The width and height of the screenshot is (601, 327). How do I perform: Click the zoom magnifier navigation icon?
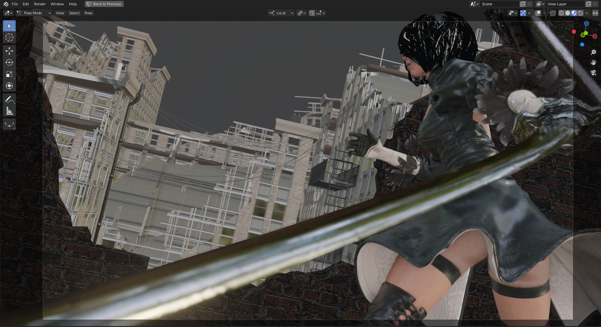click(593, 52)
